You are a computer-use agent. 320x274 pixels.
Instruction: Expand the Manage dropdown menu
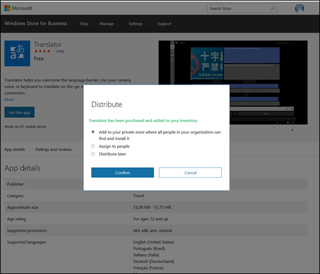(109, 23)
